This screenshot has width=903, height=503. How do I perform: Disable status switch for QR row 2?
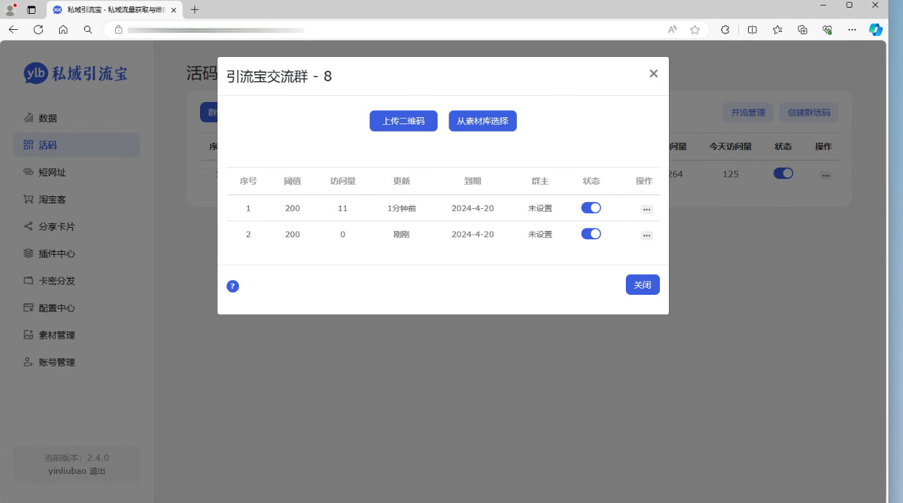tap(590, 234)
